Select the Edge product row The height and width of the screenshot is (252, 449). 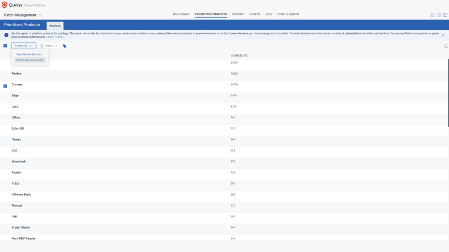(x=224, y=97)
